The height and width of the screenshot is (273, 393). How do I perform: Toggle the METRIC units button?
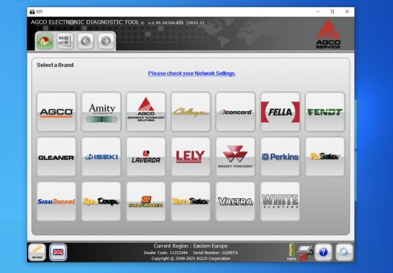[x=37, y=252]
